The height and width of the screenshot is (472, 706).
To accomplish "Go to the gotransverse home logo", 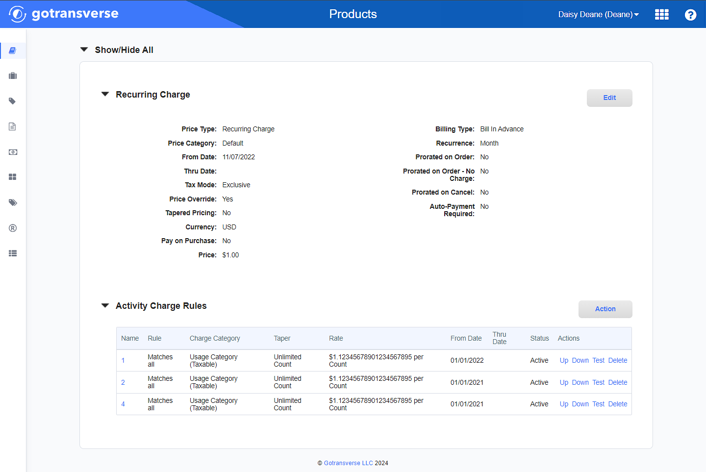I will [64, 14].
